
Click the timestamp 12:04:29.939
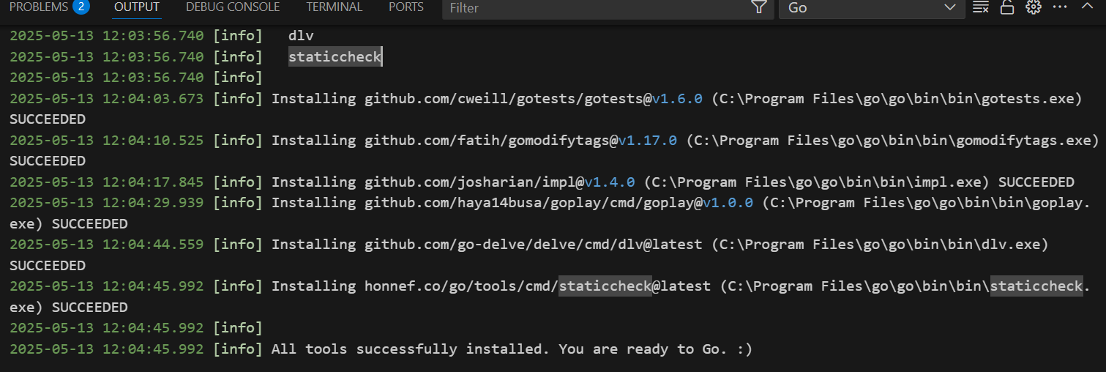(153, 203)
